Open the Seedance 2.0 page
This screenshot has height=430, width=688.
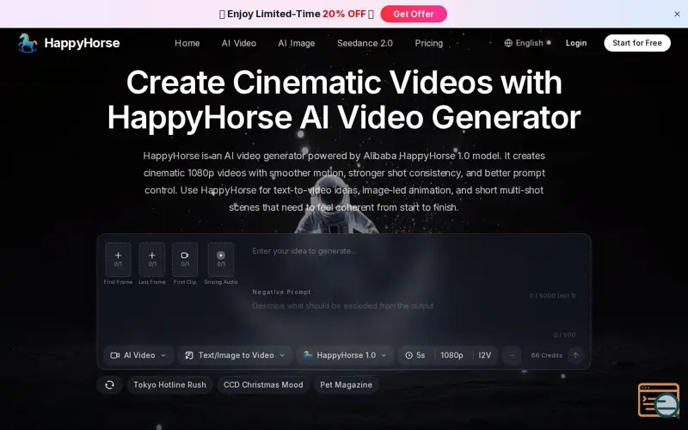click(x=365, y=43)
